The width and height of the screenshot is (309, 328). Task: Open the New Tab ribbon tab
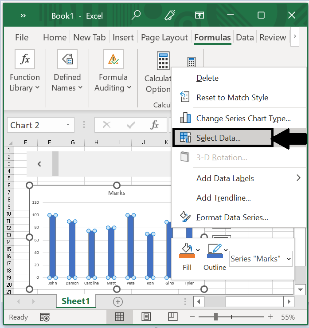[90, 37]
